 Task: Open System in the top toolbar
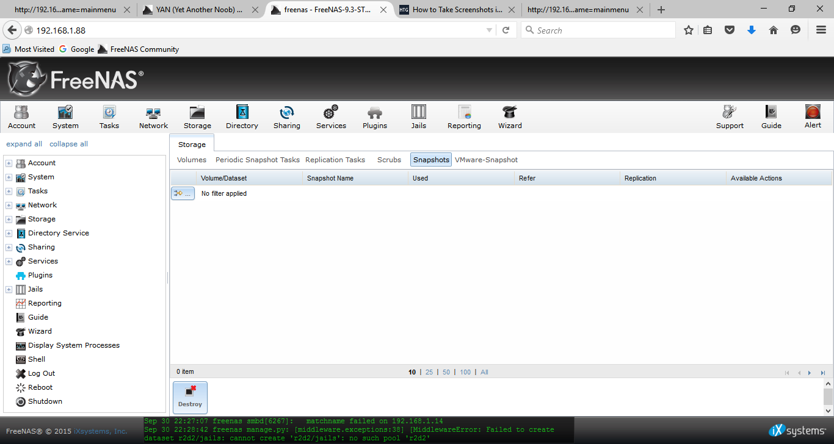tap(65, 116)
